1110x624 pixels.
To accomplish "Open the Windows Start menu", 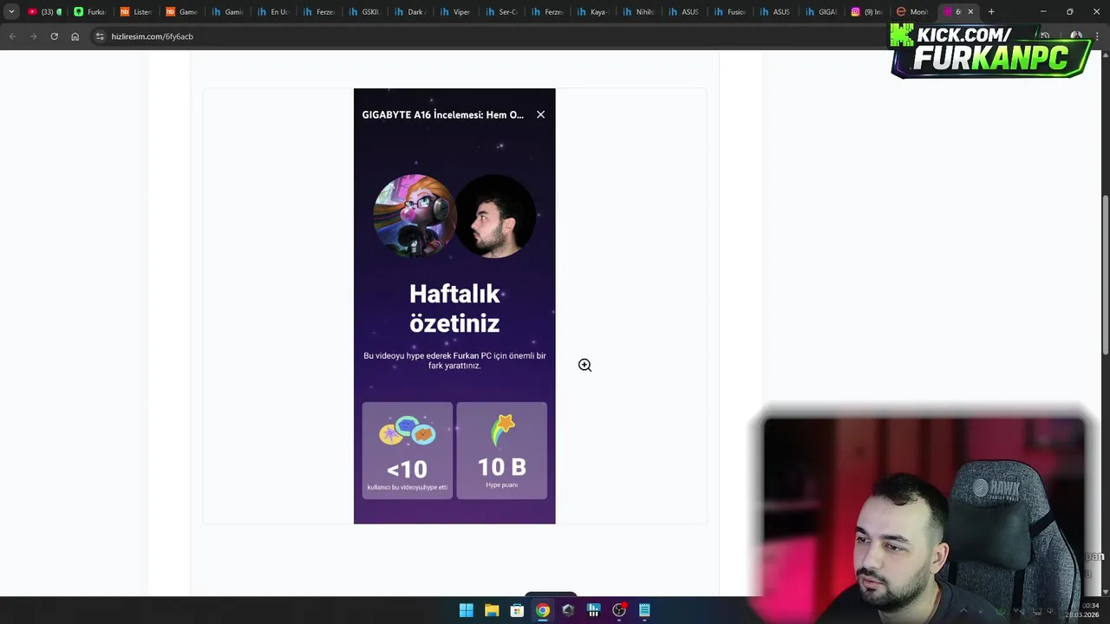I will tap(466, 610).
